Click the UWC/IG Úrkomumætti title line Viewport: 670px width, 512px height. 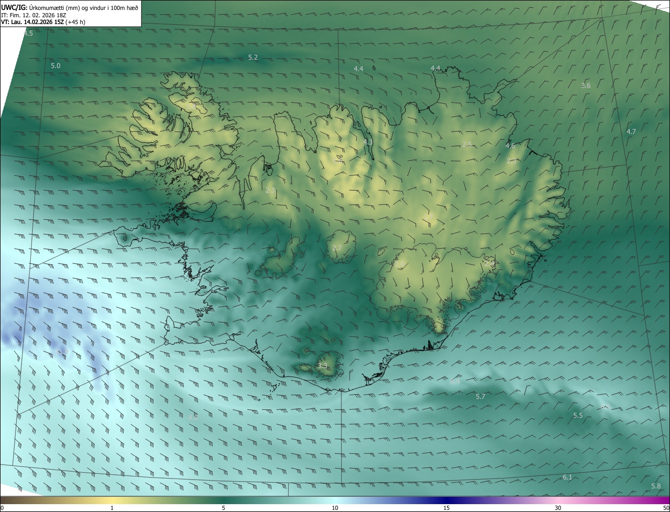(x=70, y=7)
